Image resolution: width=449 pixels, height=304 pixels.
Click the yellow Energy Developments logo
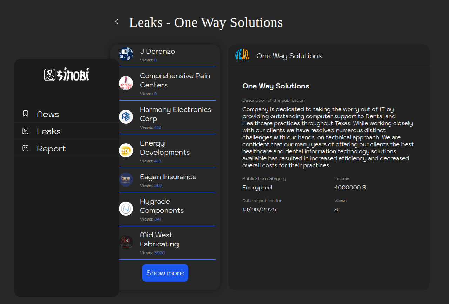point(126,150)
